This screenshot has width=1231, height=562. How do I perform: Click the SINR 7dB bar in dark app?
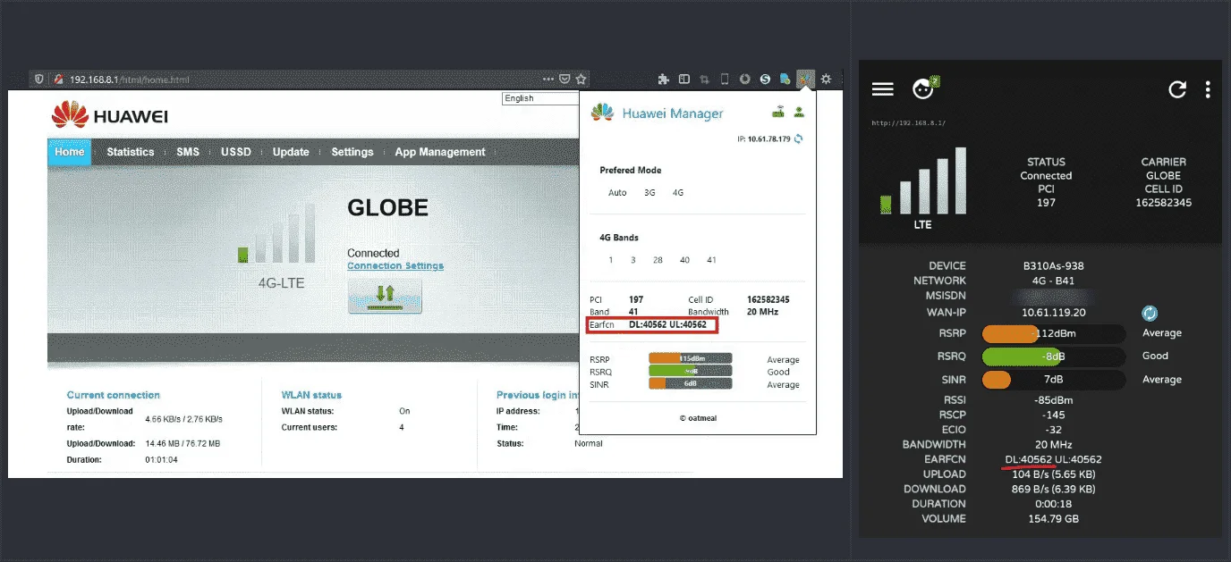tap(1053, 380)
